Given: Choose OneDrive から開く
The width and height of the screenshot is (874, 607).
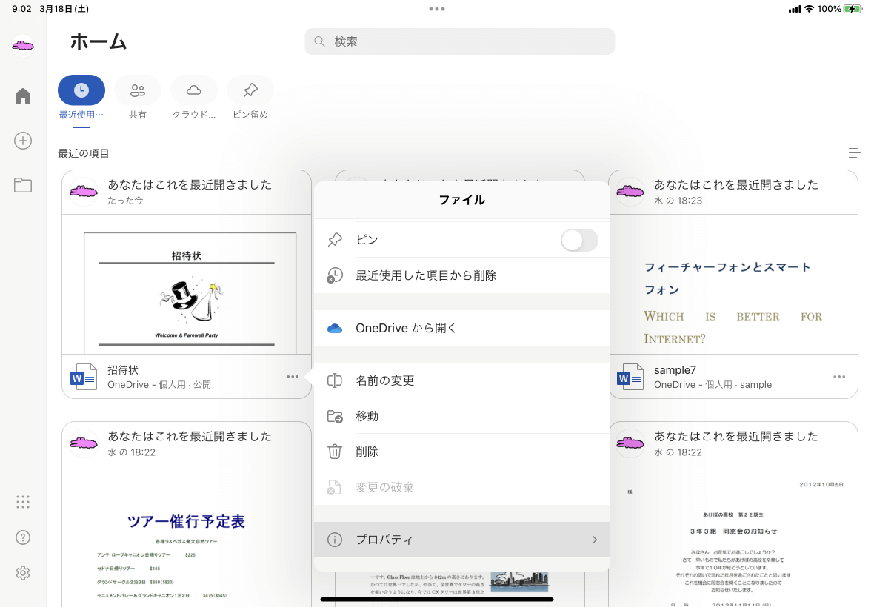Looking at the screenshot, I should coord(462,328).
